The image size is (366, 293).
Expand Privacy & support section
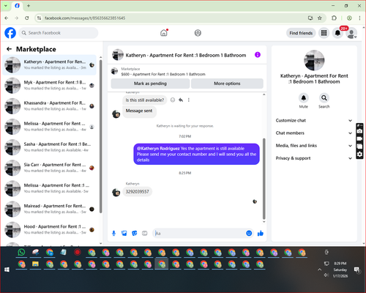coord(314,158)
